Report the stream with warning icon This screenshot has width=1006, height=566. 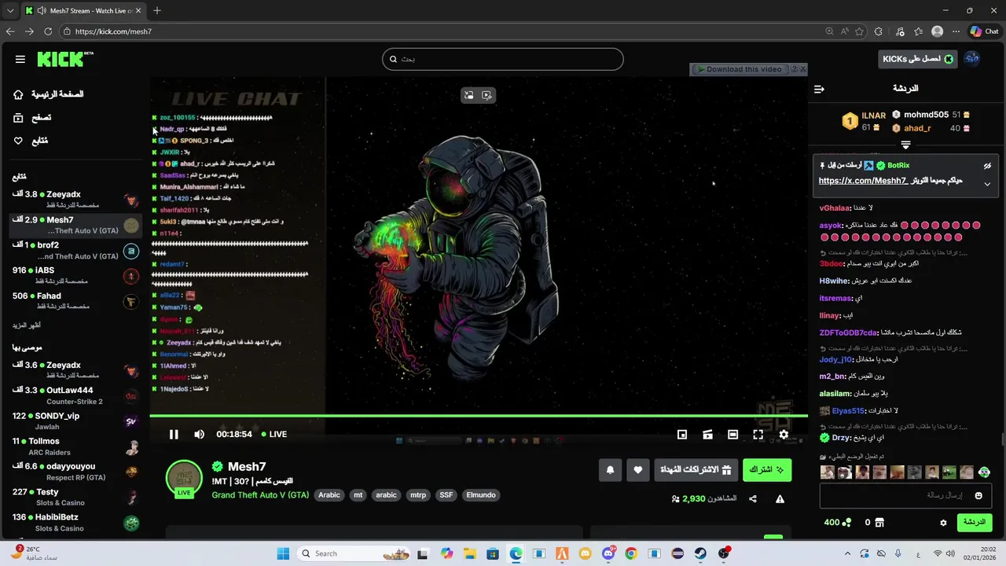click(x=780, y=499)
